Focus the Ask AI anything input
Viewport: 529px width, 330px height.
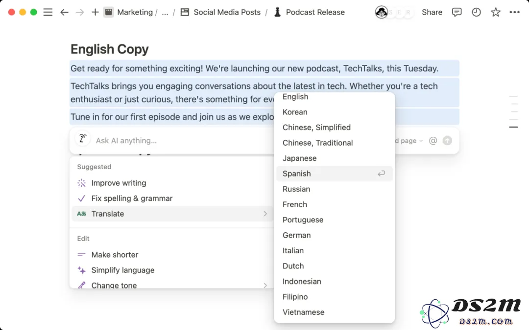(126, 141)
